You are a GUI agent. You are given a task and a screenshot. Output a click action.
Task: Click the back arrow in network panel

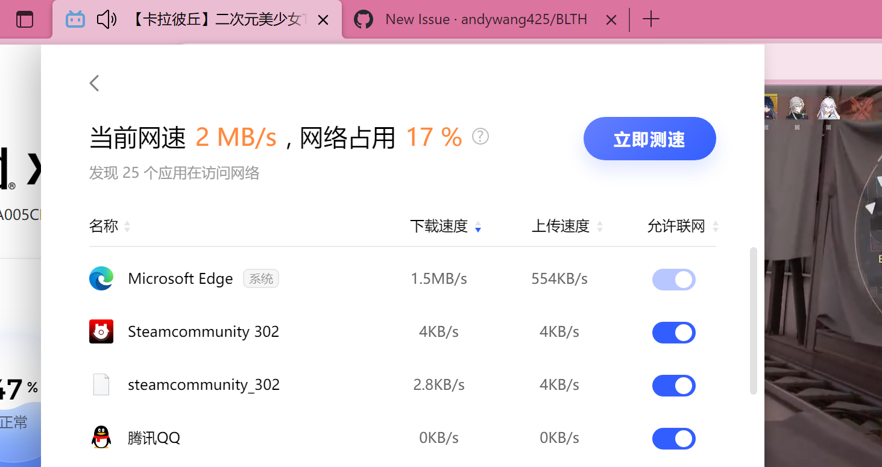pos(94,83)
